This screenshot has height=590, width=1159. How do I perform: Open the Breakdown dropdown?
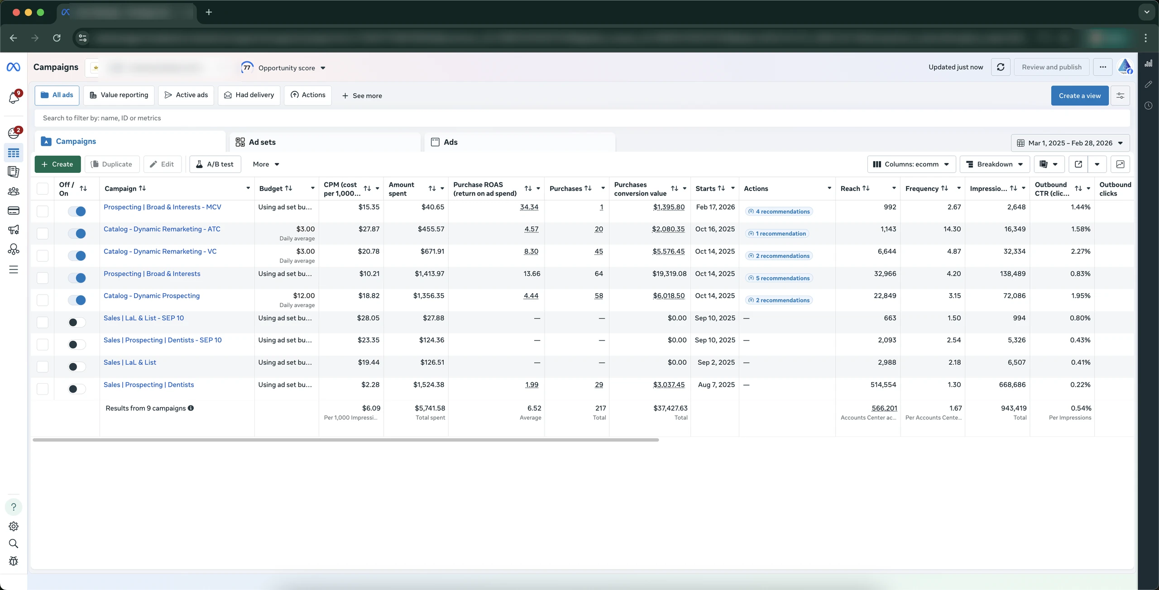click(x=995, y=164)
